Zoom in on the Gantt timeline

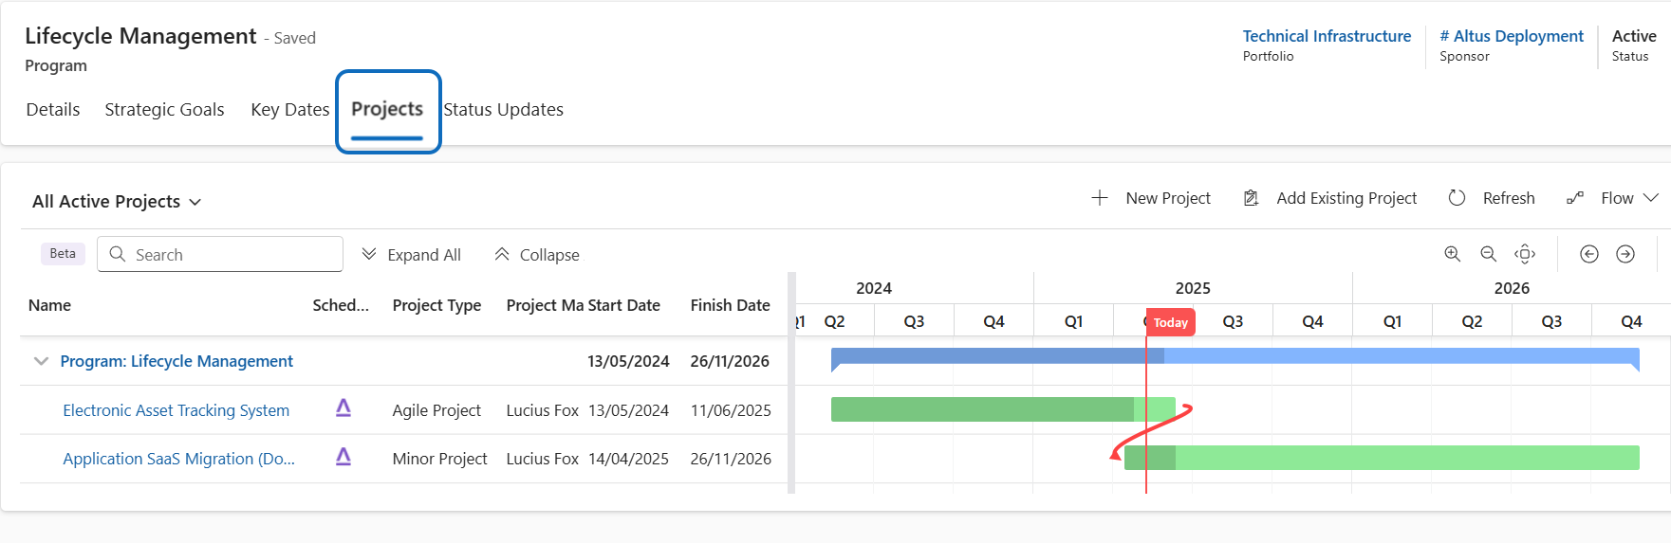coord(1452,254)
